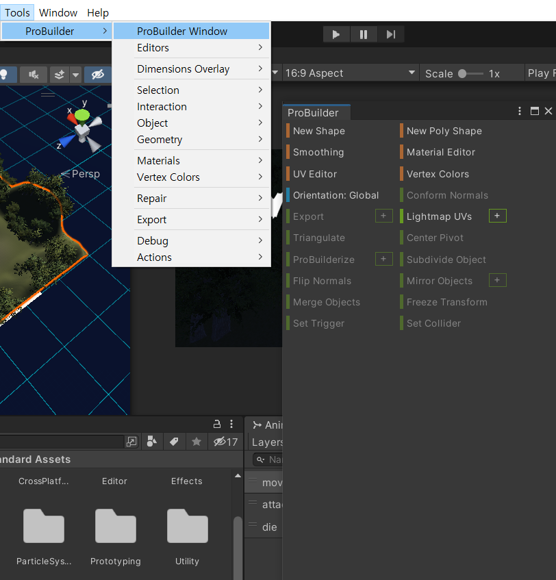Toggle the Project panel lock icon
Screen dimensions: 556x580
coord(217,424)
